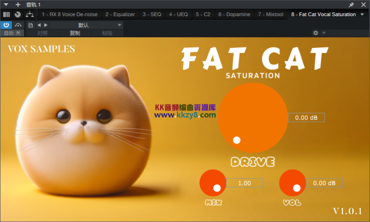Close the plugin window

click(364, 5)
